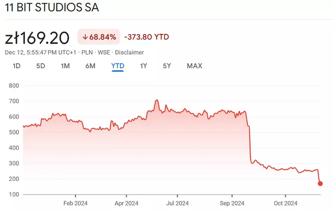Click the Oct 2024 axis label
Screen dimensions: 333x212
286,203
